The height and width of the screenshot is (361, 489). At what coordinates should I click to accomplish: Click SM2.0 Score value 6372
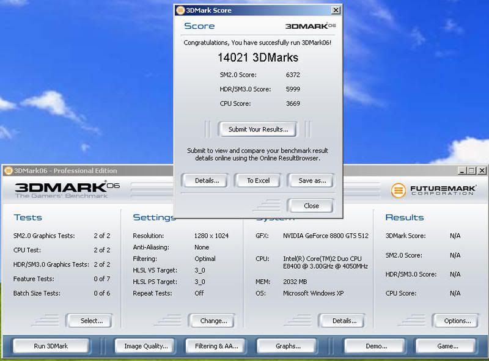293,75
